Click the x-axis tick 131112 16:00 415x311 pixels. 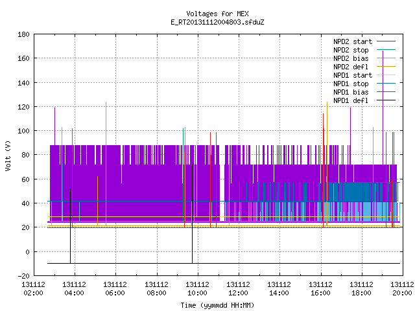pyautogui.click(x=321, y=289)
